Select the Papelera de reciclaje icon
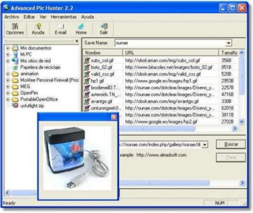Image resolution: width=253 pixels, height=213 pixels. [x=15, y=67]
